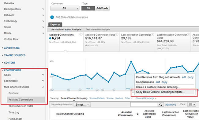Click the search magnifier icon button
The width and height of the screenshot is (199, 120).
[160, 105]
